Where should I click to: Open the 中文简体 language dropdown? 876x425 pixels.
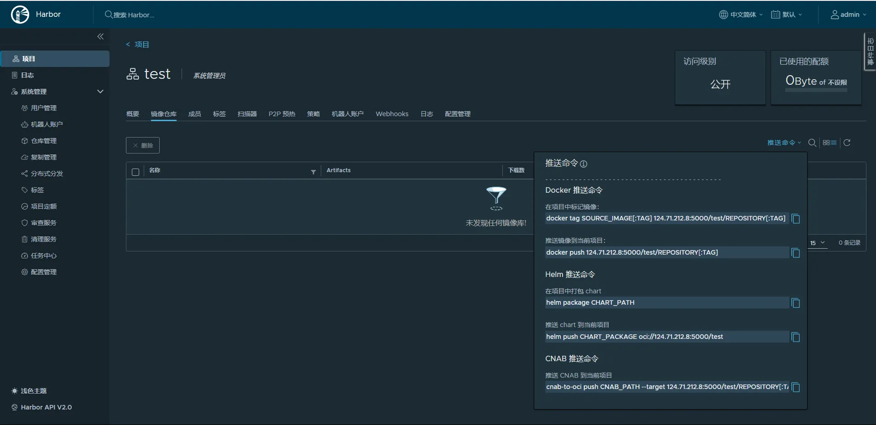point(741,15)
